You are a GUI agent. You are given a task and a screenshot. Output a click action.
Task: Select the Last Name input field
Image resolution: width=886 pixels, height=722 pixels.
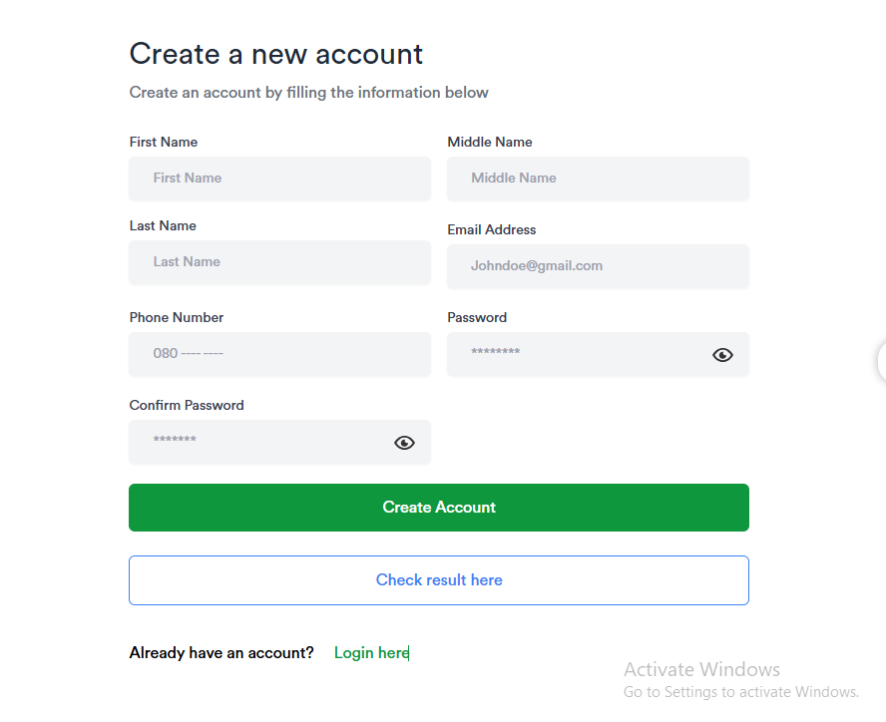point(279,262)
